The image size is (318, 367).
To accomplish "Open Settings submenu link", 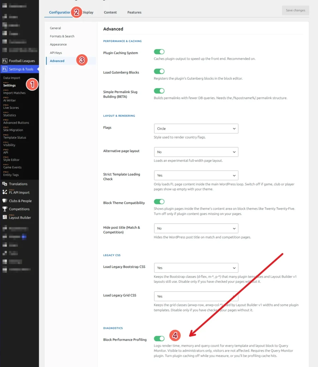I will (9, 85).
